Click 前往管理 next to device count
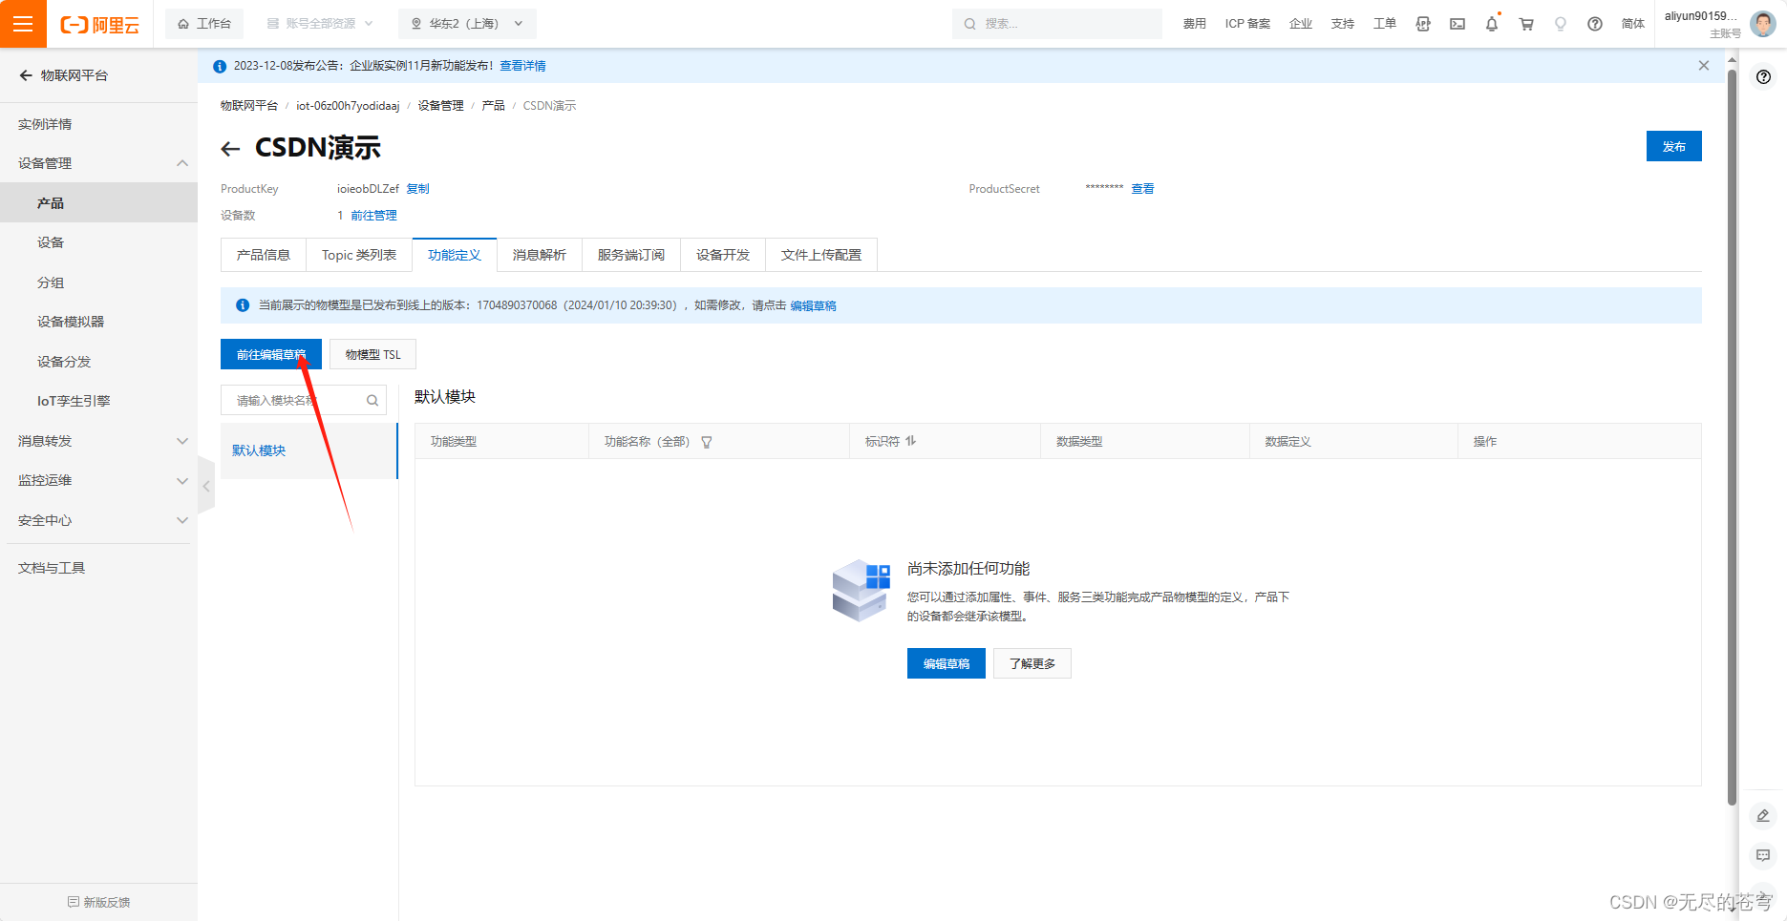 pos(373,216)
